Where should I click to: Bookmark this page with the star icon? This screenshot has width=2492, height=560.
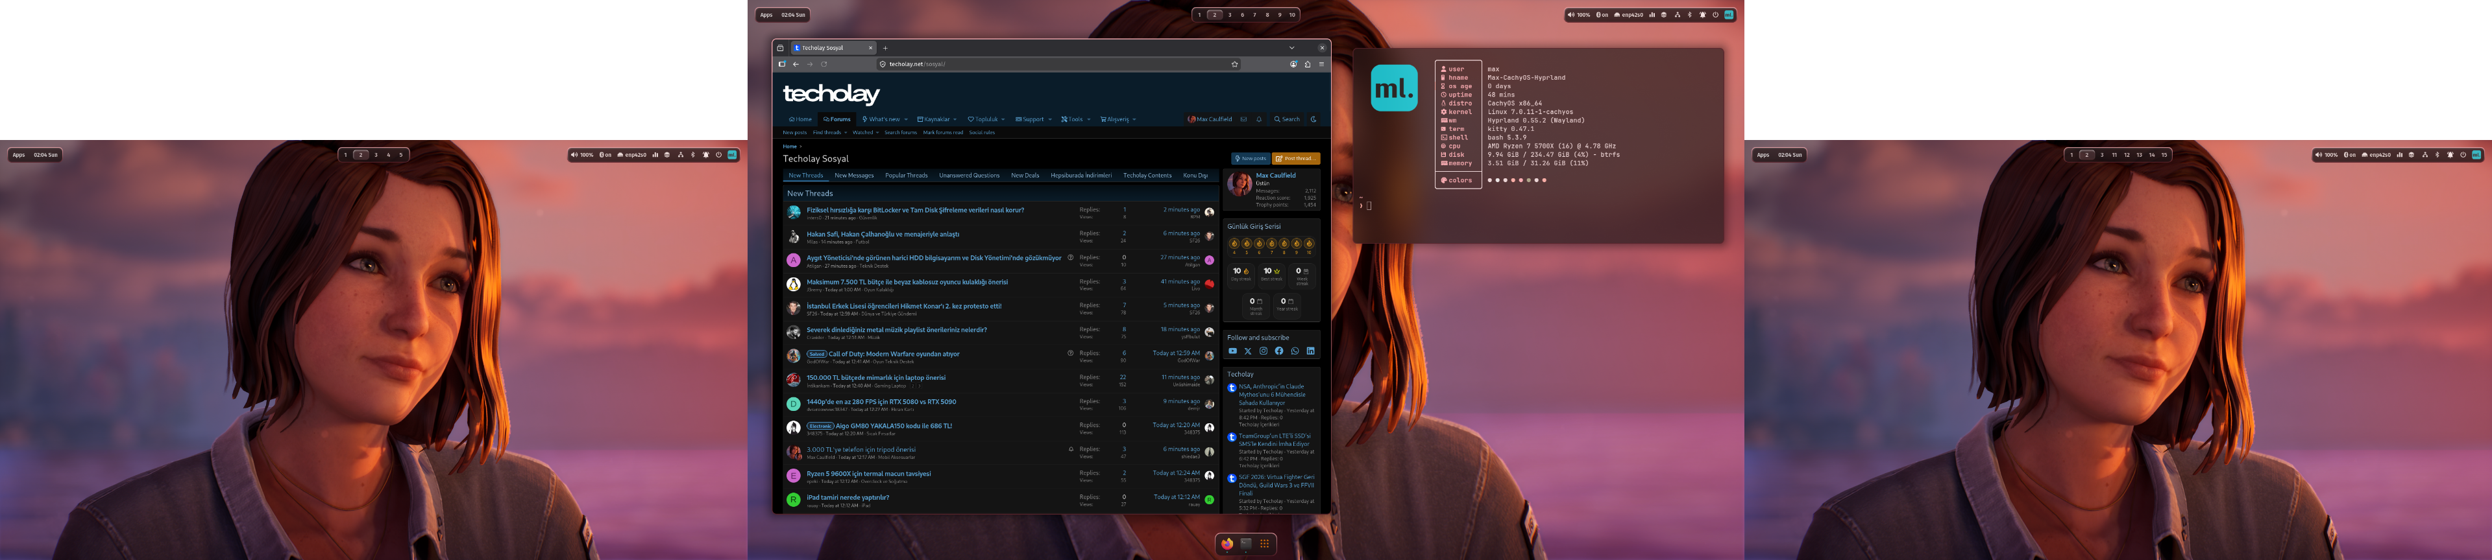coord(1234,64)
